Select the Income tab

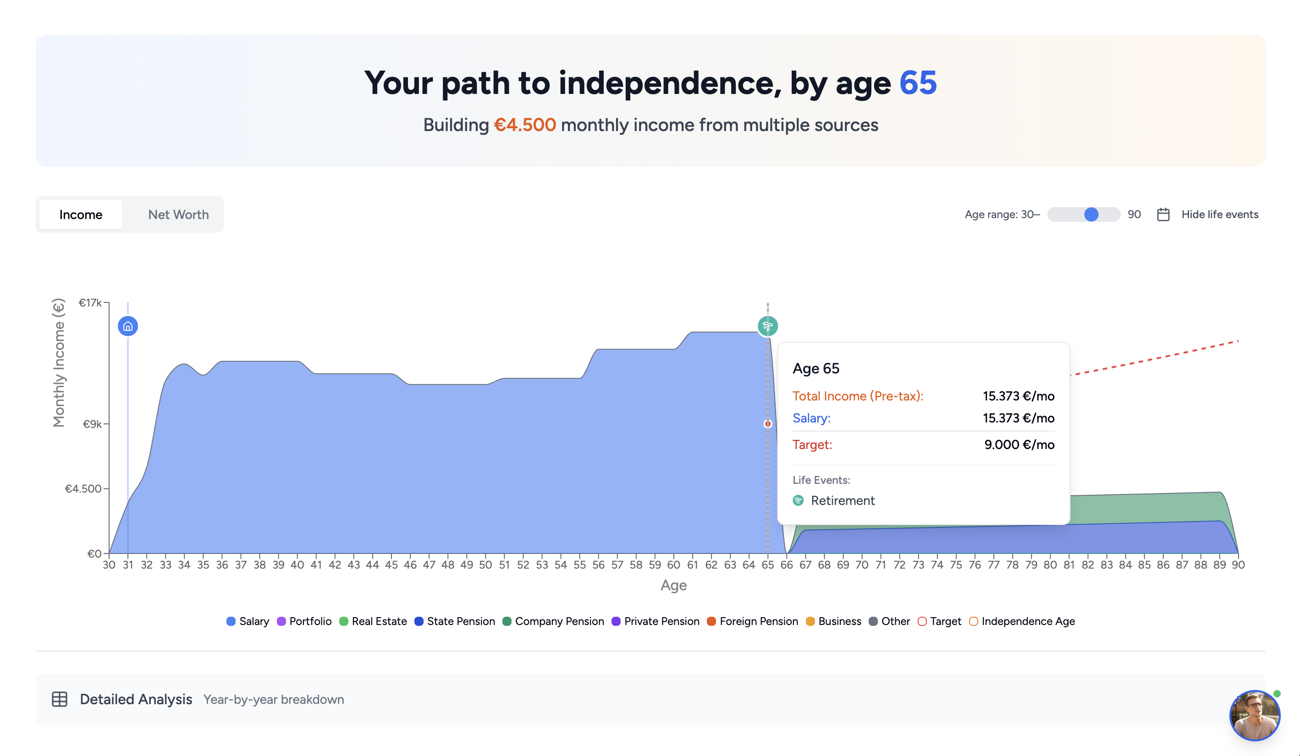click(x=81, y=214)
